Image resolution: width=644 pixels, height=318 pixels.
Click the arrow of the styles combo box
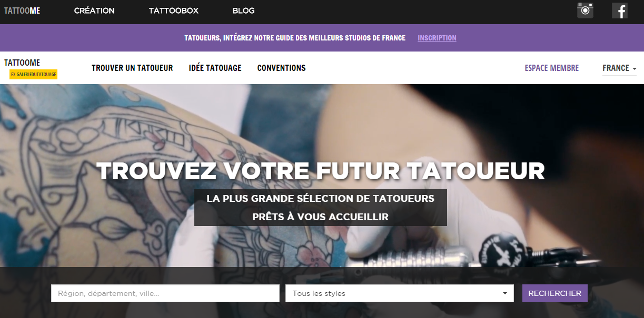point(505,293)
